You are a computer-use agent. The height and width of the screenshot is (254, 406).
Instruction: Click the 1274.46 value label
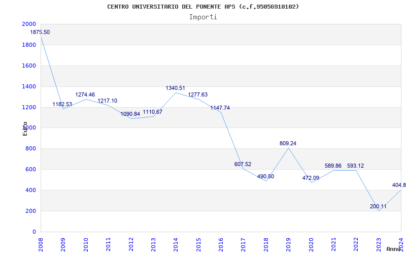tap(85, 95)
